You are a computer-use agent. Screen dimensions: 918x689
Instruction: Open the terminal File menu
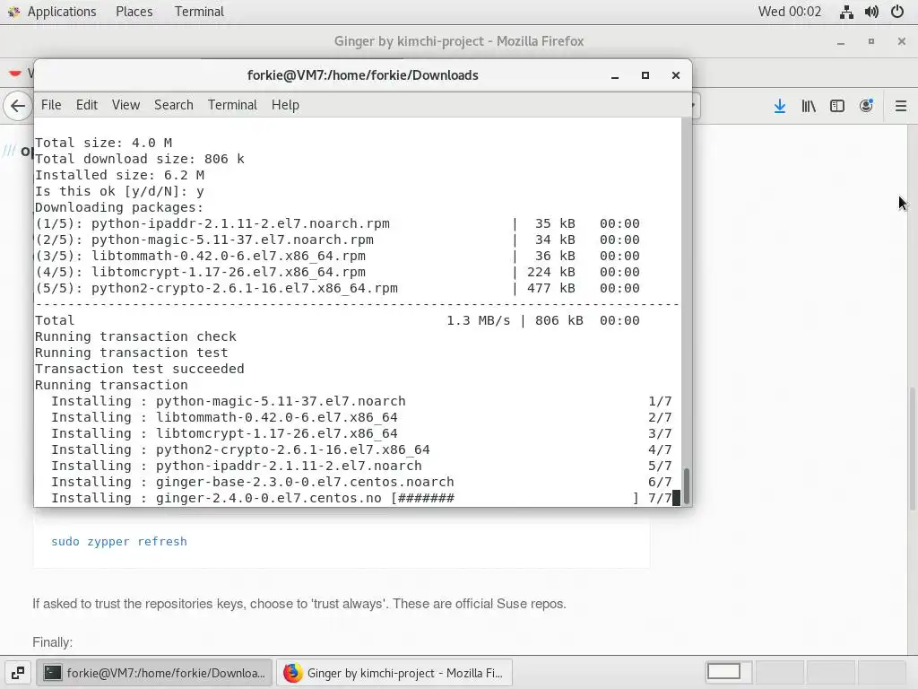51,105
